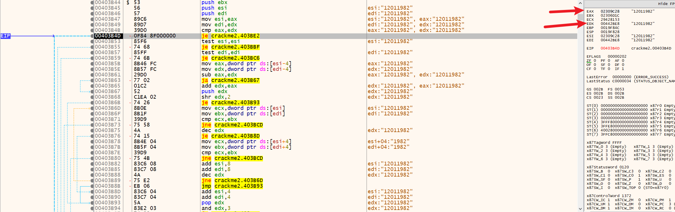675x212 pixels.
Task: Select LastError 00000000 (ERROR_SUCCESS) line
Action: [627, 77]
